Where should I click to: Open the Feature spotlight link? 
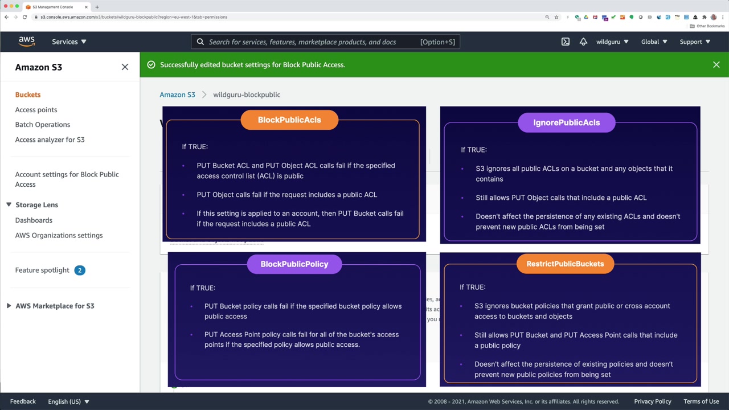42,270
